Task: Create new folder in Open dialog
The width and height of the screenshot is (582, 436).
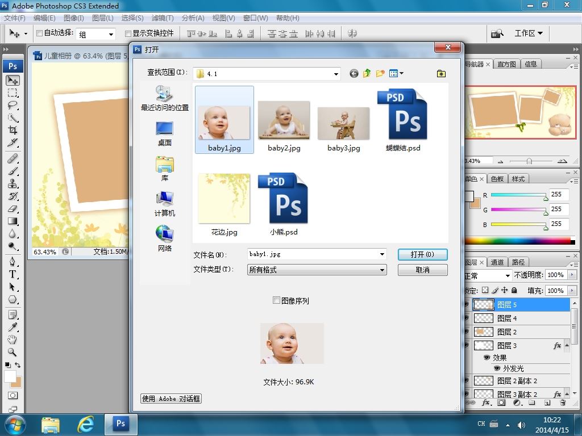Action: 380,73
